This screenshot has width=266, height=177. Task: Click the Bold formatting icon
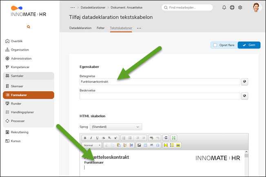(x=85, y=138)
